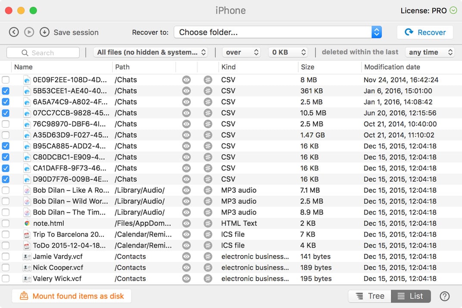Click the Save session label

76,32
